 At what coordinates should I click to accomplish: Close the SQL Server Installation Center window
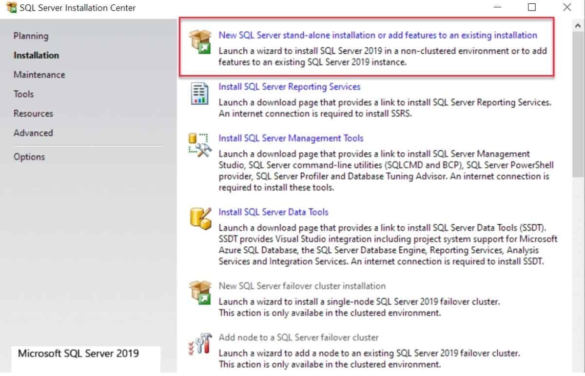click(567, 7)
